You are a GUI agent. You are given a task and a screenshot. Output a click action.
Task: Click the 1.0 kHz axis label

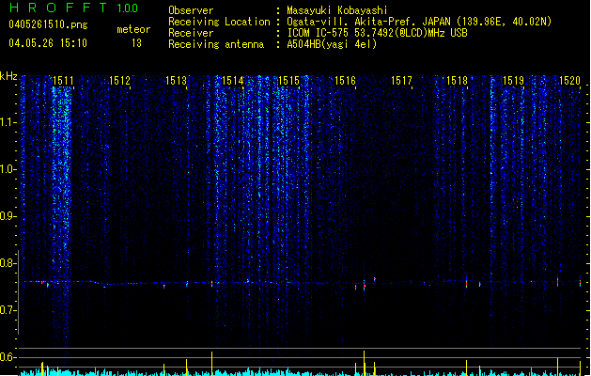pos(8,169)
